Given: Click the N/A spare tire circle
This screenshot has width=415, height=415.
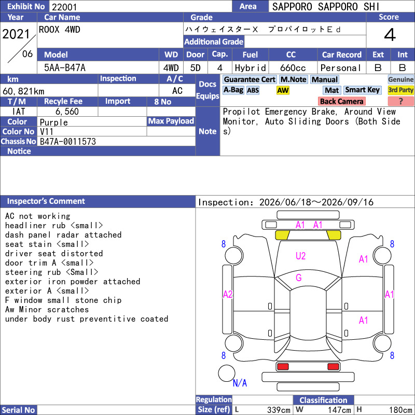Looking at the screenshot, I should [227, 373].
